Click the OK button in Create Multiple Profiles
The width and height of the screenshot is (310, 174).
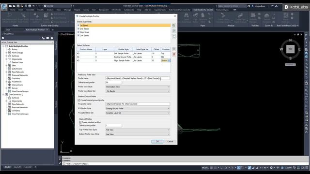coord(157,142)
